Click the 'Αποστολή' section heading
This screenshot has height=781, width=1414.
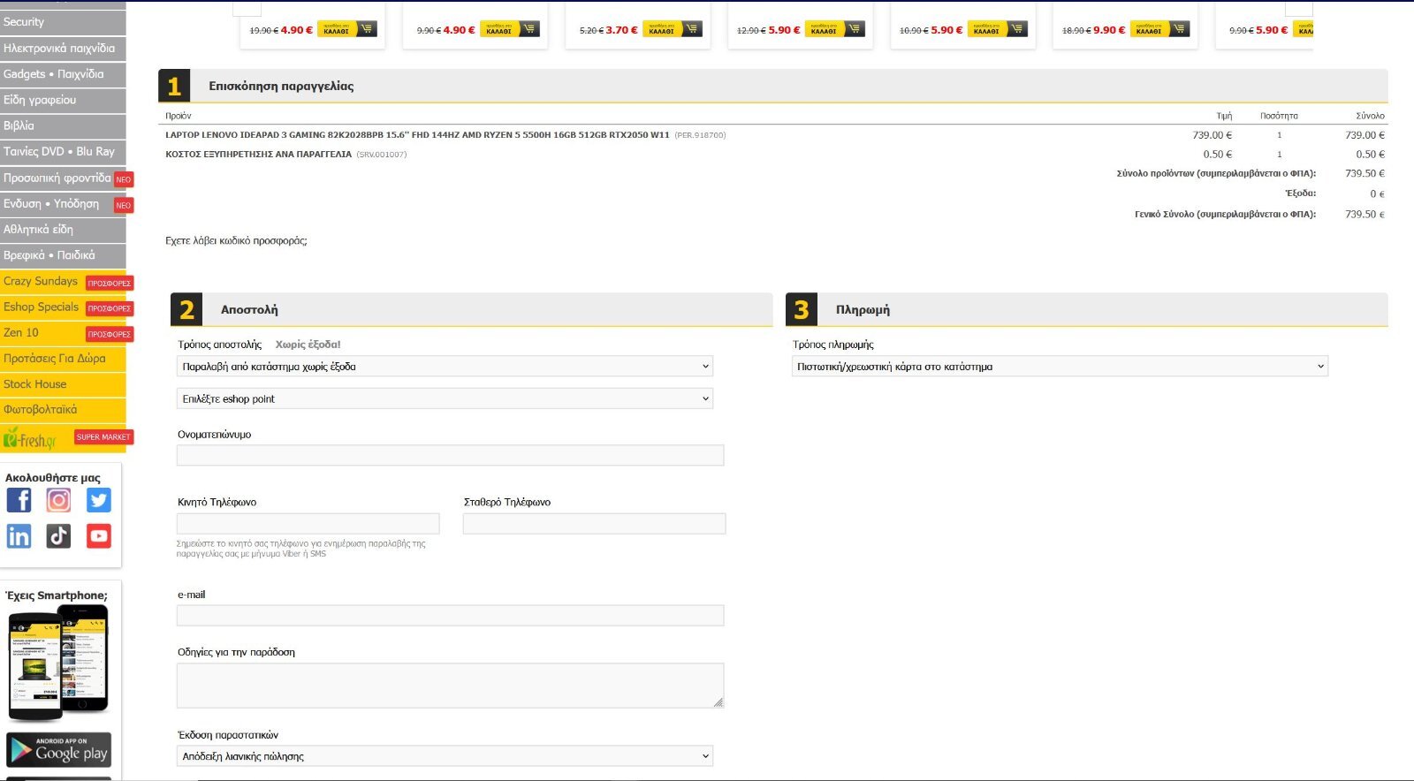click(x=249, y=310)
